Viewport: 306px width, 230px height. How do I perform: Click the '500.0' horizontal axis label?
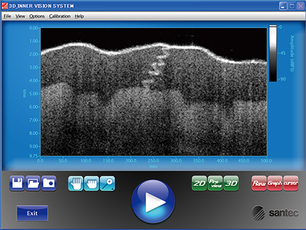(266, 161)
